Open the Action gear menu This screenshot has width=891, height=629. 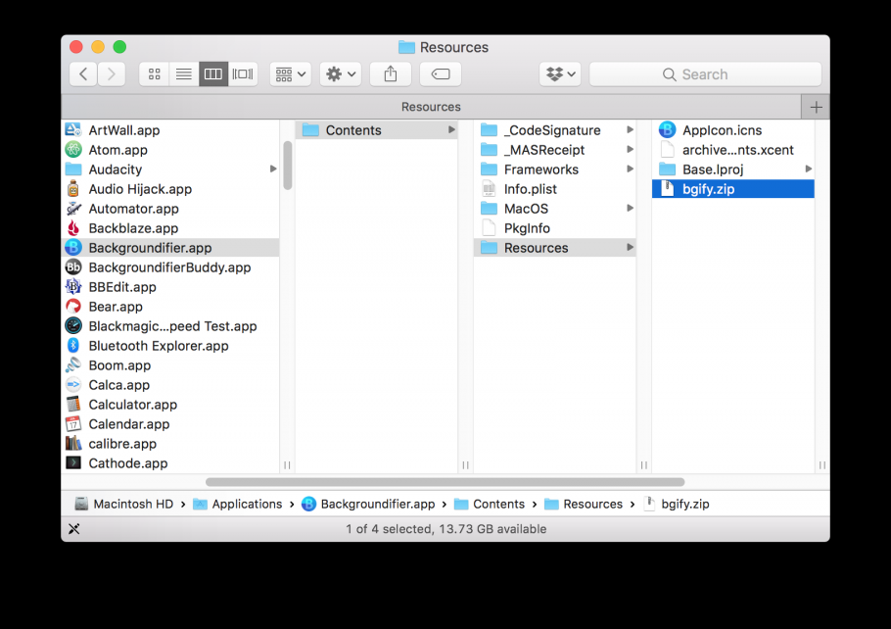click(341, 73)
